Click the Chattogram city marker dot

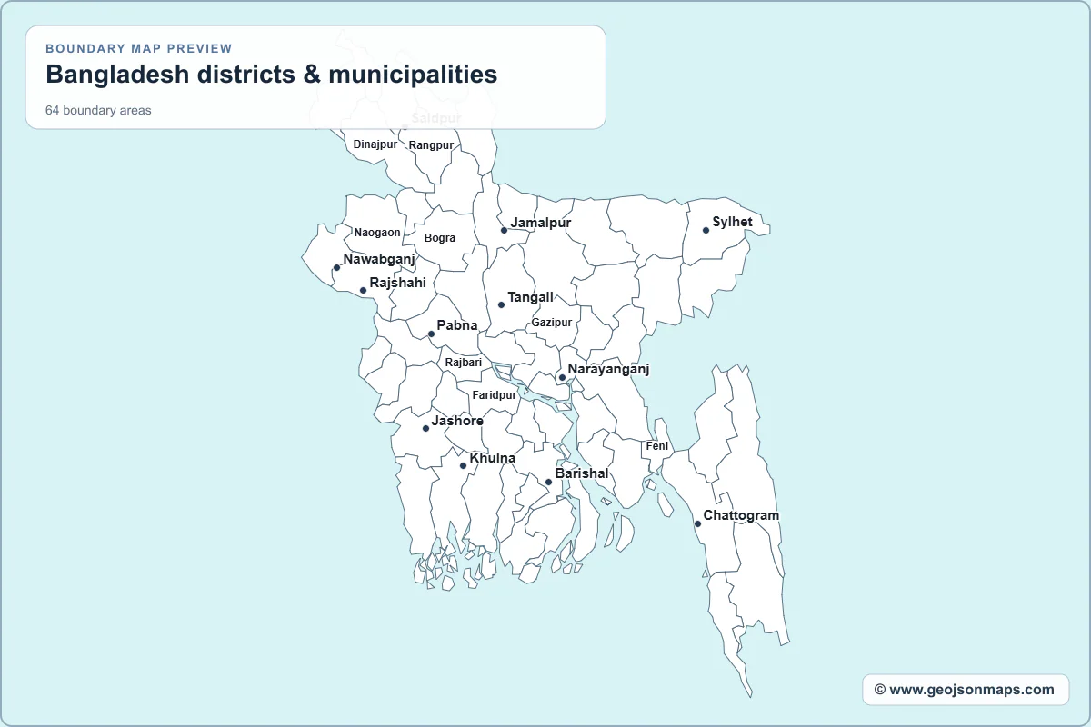[x=697, y=523]
